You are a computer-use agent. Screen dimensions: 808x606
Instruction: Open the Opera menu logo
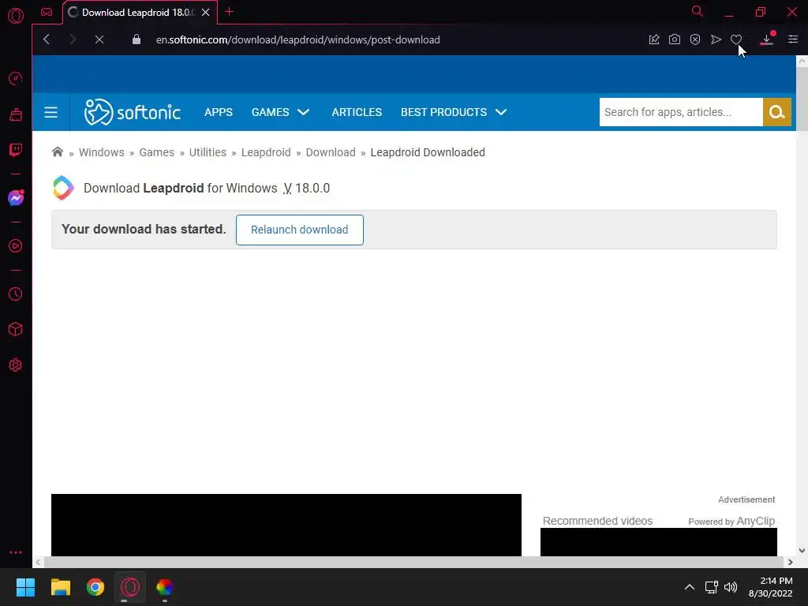(x=16, y=16)
